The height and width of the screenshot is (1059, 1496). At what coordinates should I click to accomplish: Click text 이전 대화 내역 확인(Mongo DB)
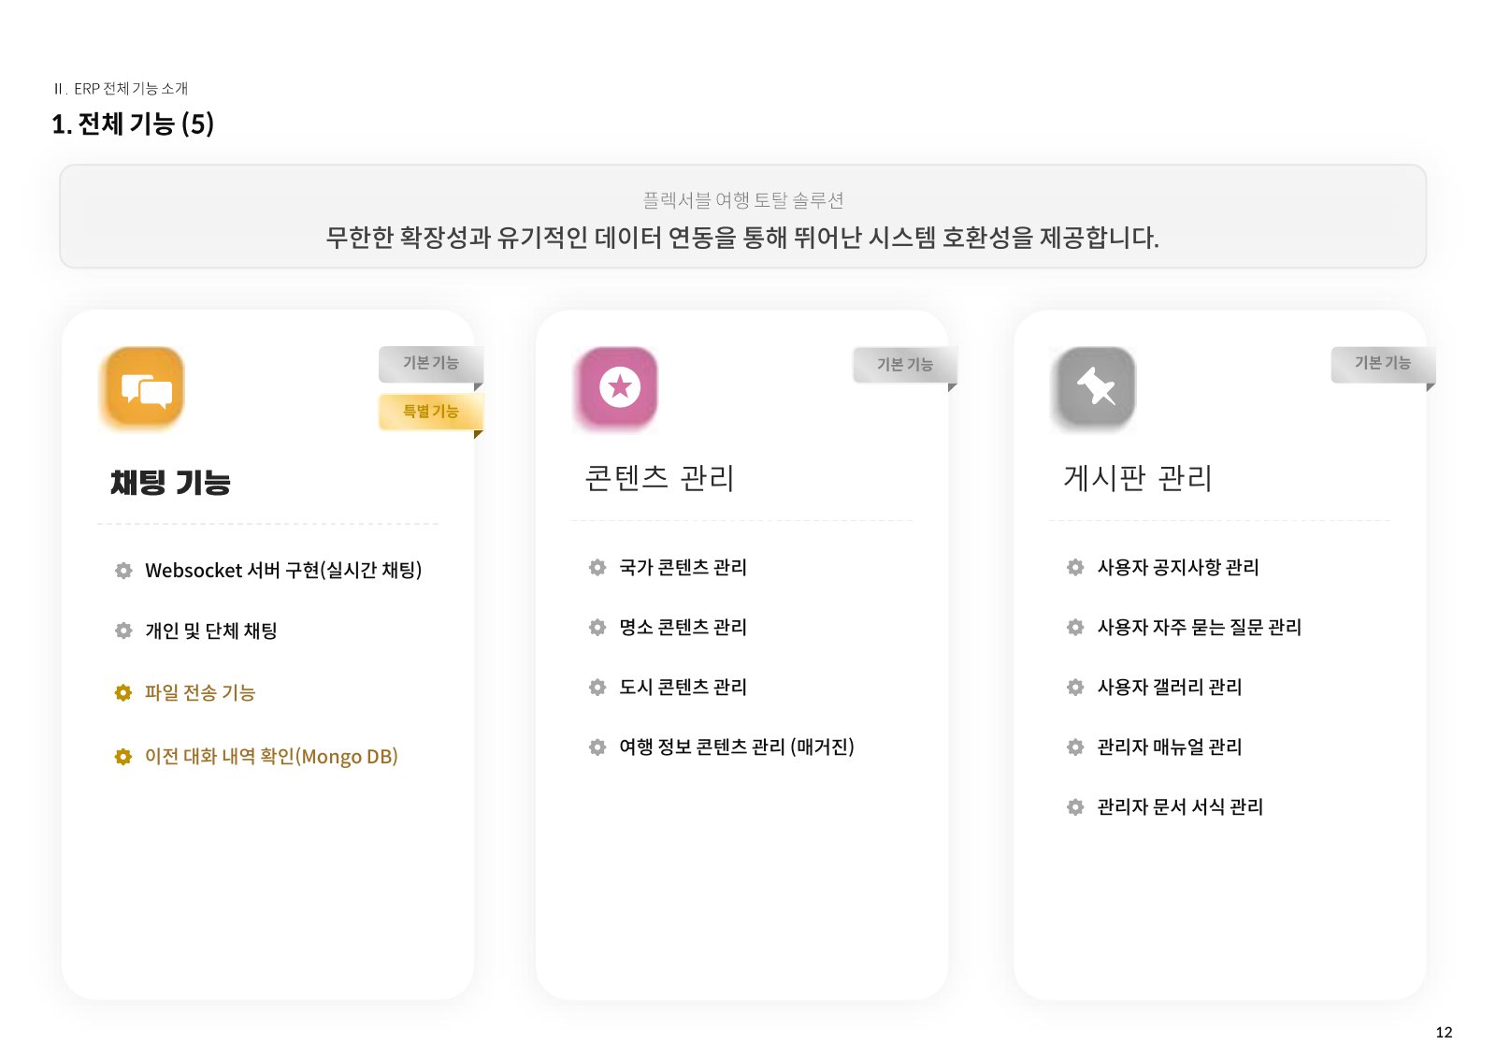point(271,756)
